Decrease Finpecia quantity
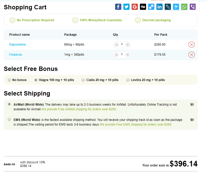 point(116,55)
